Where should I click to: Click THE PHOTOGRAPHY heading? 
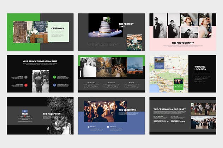(183, 43)
